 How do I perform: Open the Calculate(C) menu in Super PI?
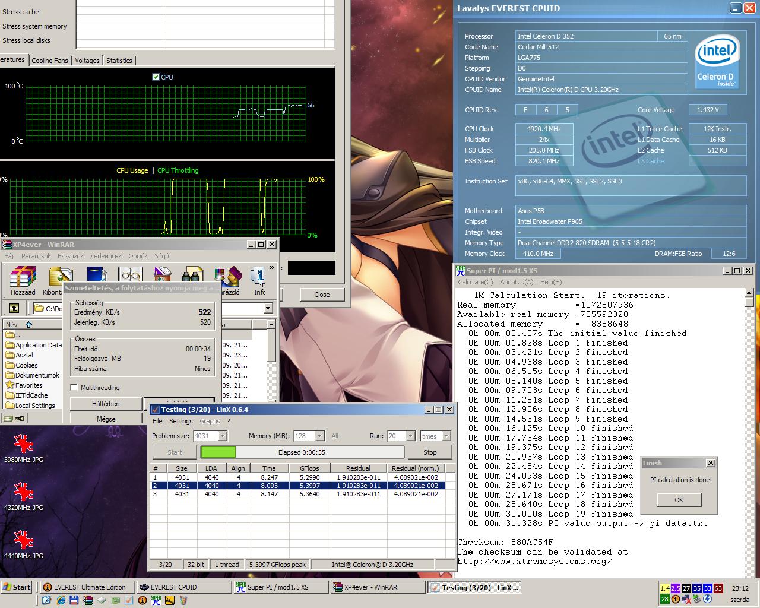click(x=475, y=282)
